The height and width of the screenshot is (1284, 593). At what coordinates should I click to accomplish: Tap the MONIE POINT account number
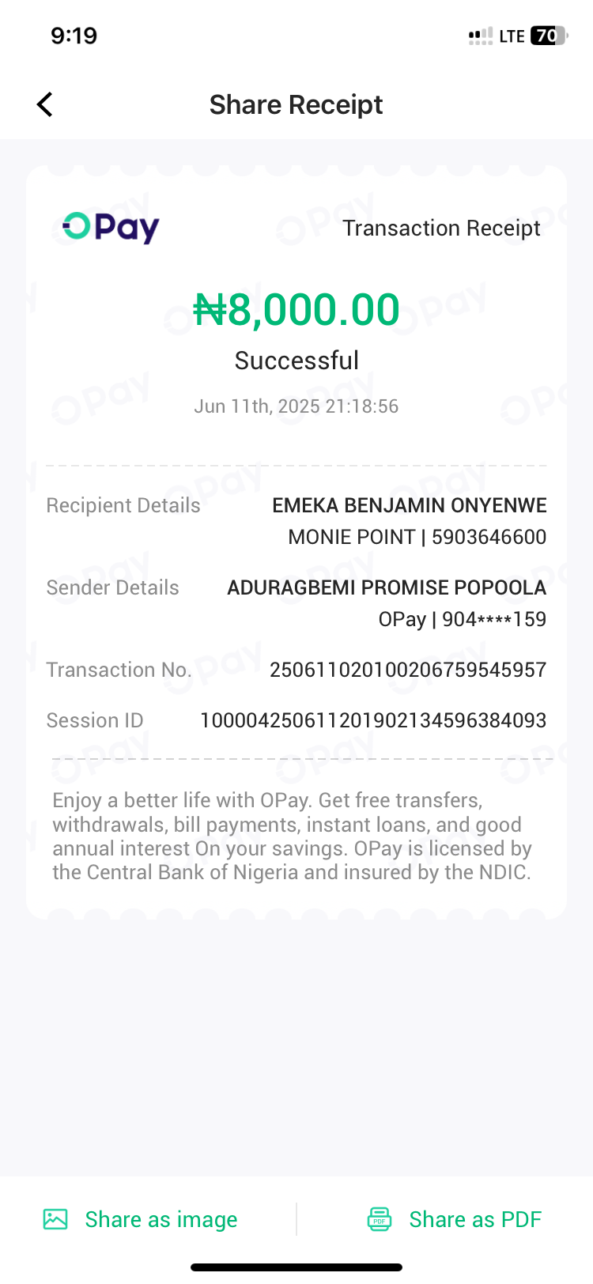[x=417, y=537]
